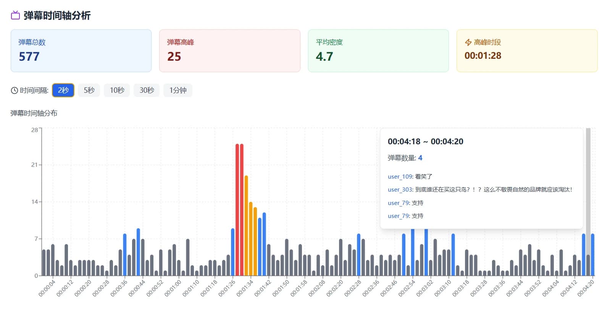Click the peak time value 00:01:28

483,56
